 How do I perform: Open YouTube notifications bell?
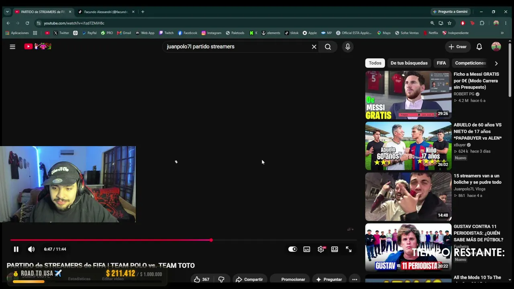[x=479, y=47]
